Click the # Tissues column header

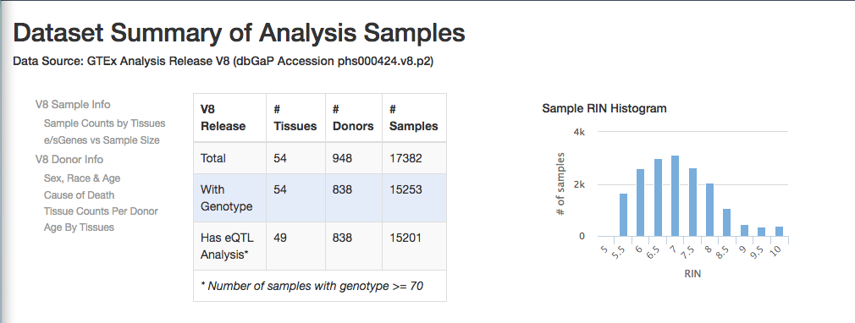point(295,118)
